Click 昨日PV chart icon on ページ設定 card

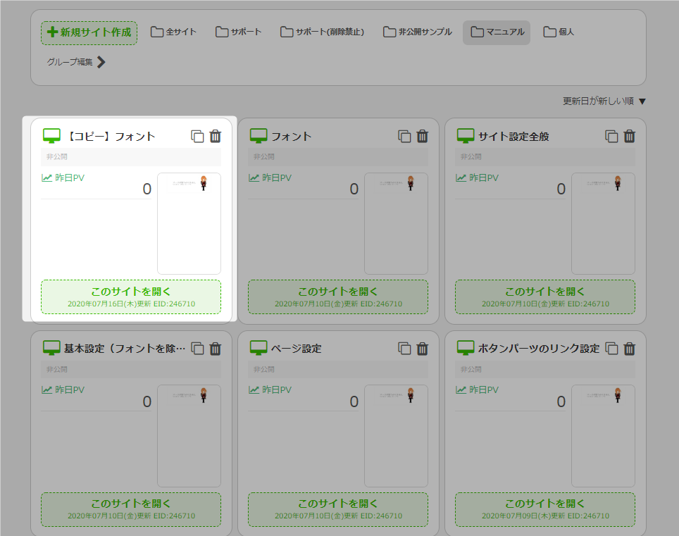click(x=254, y=389)
